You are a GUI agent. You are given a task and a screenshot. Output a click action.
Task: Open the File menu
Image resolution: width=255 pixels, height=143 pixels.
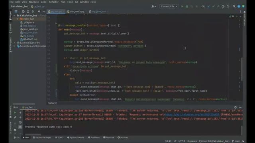[12, 2]
